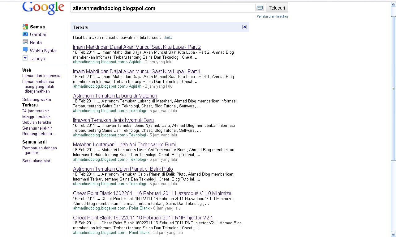Click the Waktu Nyata speech bubble icon
Image resolution: width=396 pixels, height=237 pixels.
[25, 50]
